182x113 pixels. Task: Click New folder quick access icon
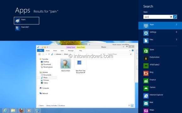[x=45, y=47]
